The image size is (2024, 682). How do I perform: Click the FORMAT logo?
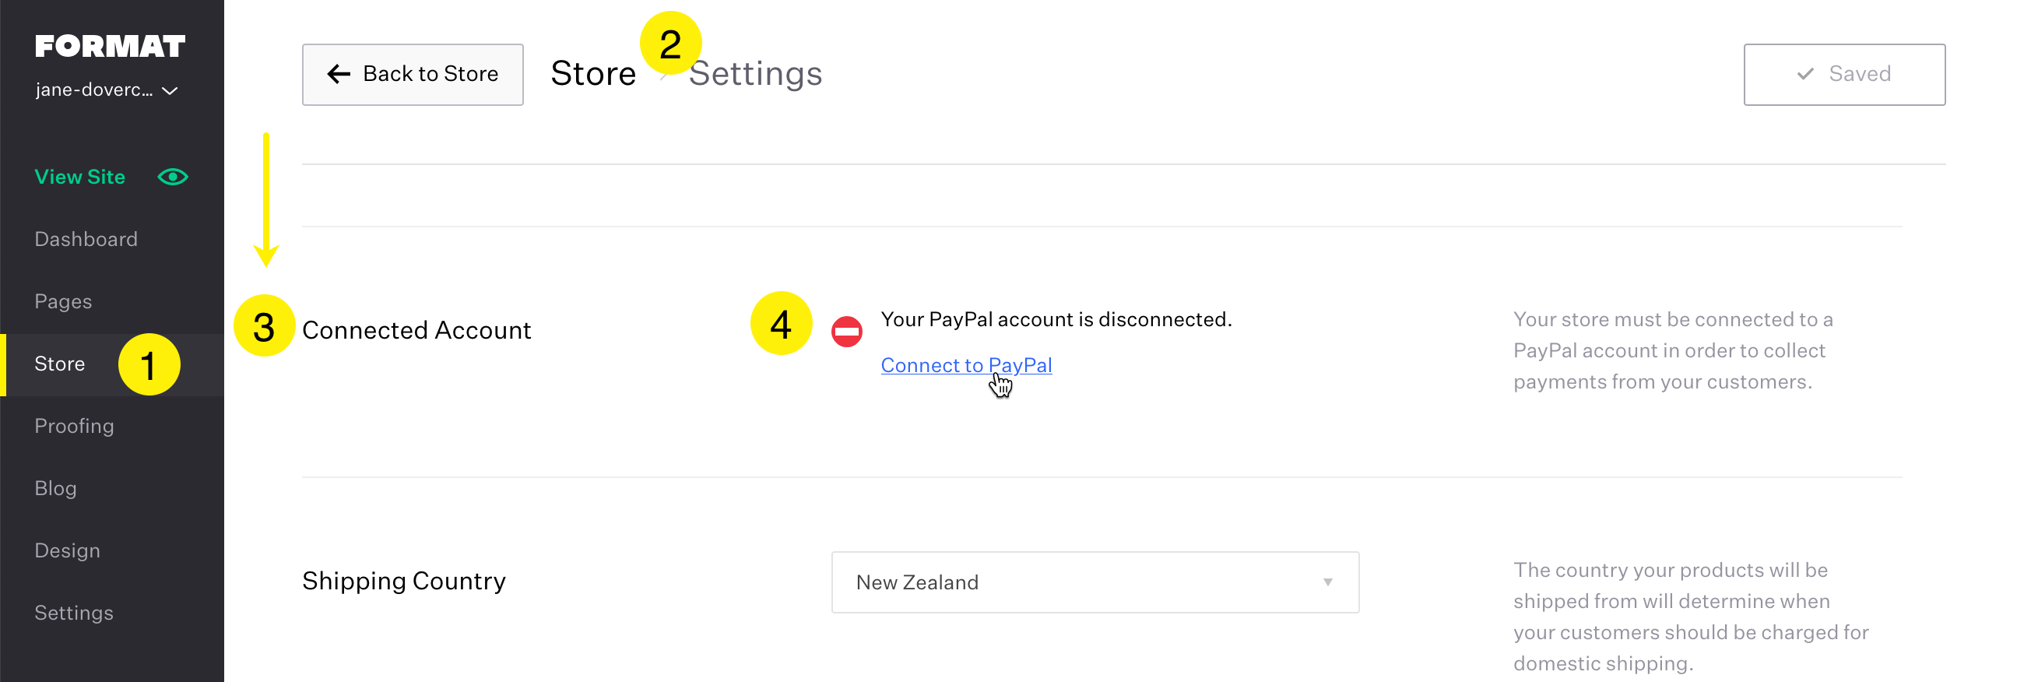pyautogui.click(x=110, y=47)
